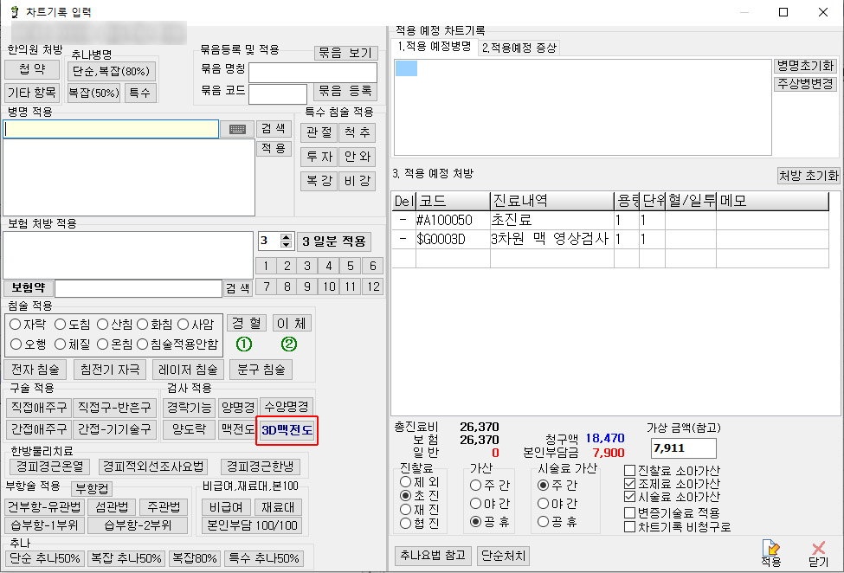Select the 재진 radio under 진찰료
Image resolution: width=844 pixels, height=573 pixels.
(405, 509)
